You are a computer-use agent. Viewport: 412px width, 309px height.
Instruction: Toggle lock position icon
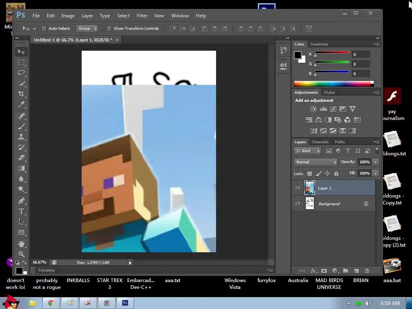pyautogui.click(x=328, y=173)
